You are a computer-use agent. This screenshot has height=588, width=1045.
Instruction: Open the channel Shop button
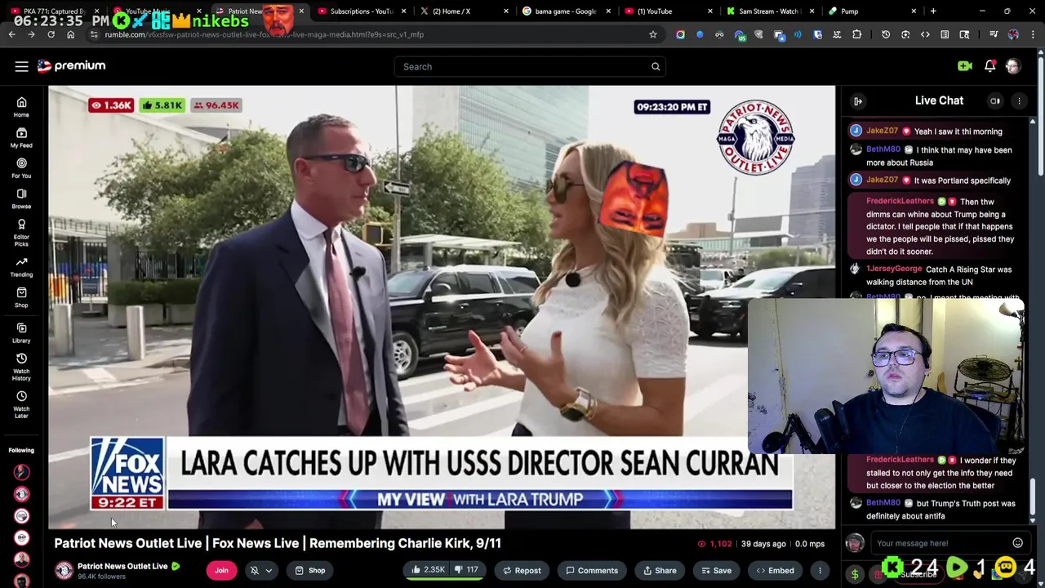click(x=309, y=571)
